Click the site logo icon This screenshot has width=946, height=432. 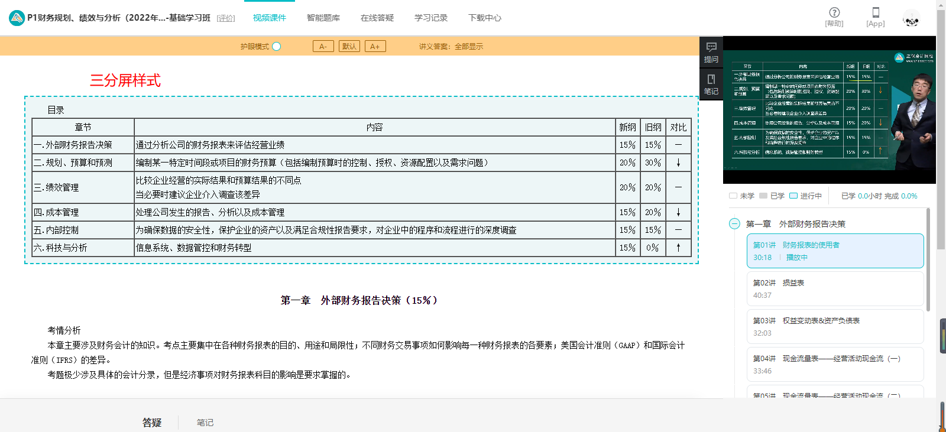[17, 18]
